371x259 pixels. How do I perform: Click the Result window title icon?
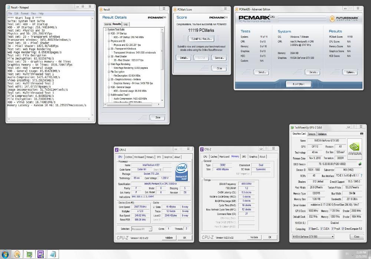101,10
